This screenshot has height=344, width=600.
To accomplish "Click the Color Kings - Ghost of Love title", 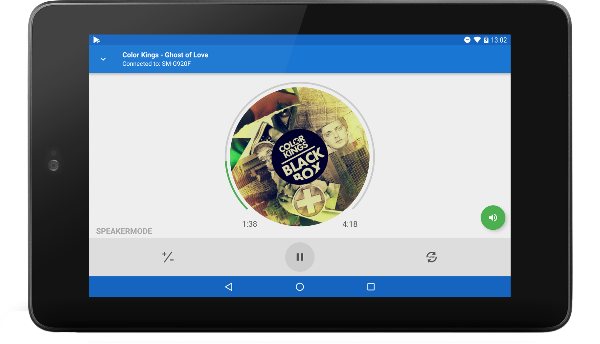I will pos(165,55).
